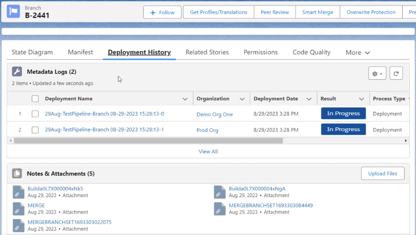Screen dimensions: 416x235
Task: Tick the select-all checkbox in table header
Action: click(35, 99)
